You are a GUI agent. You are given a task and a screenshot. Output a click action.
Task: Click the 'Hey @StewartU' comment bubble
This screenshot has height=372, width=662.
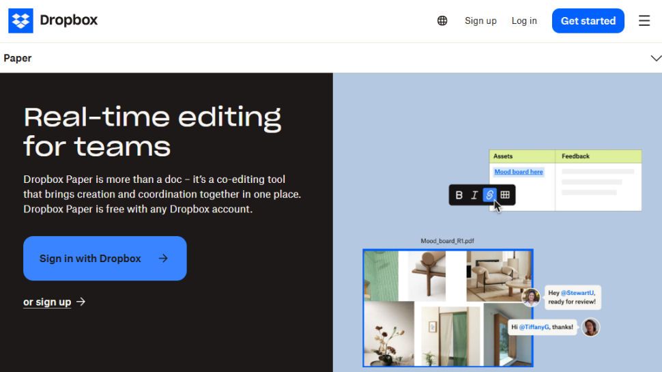[572, 297]
